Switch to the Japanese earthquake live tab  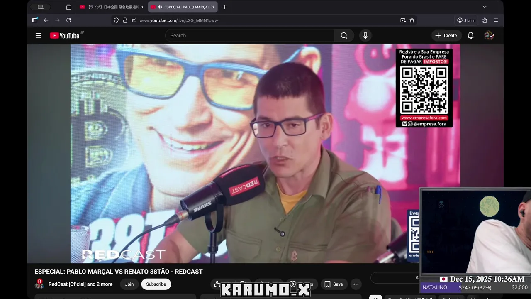(111, 7)
